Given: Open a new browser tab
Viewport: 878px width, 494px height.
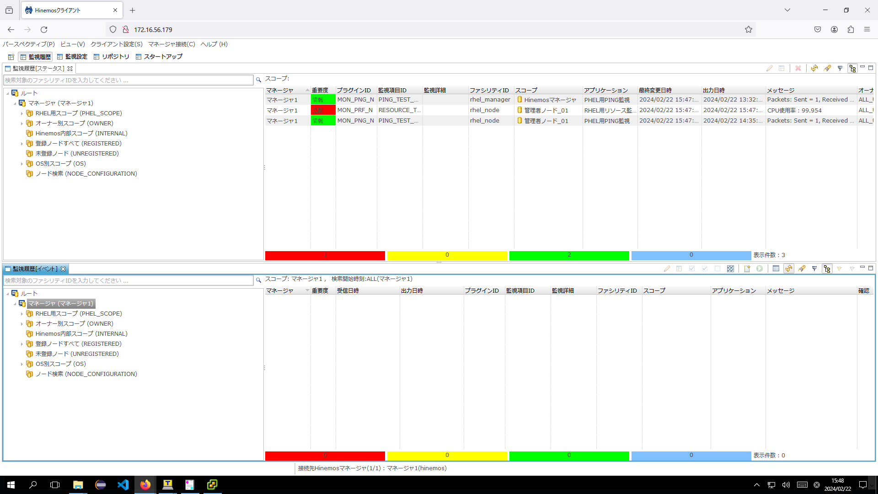Looking at the screenshot, I should [x=132, y=10].
